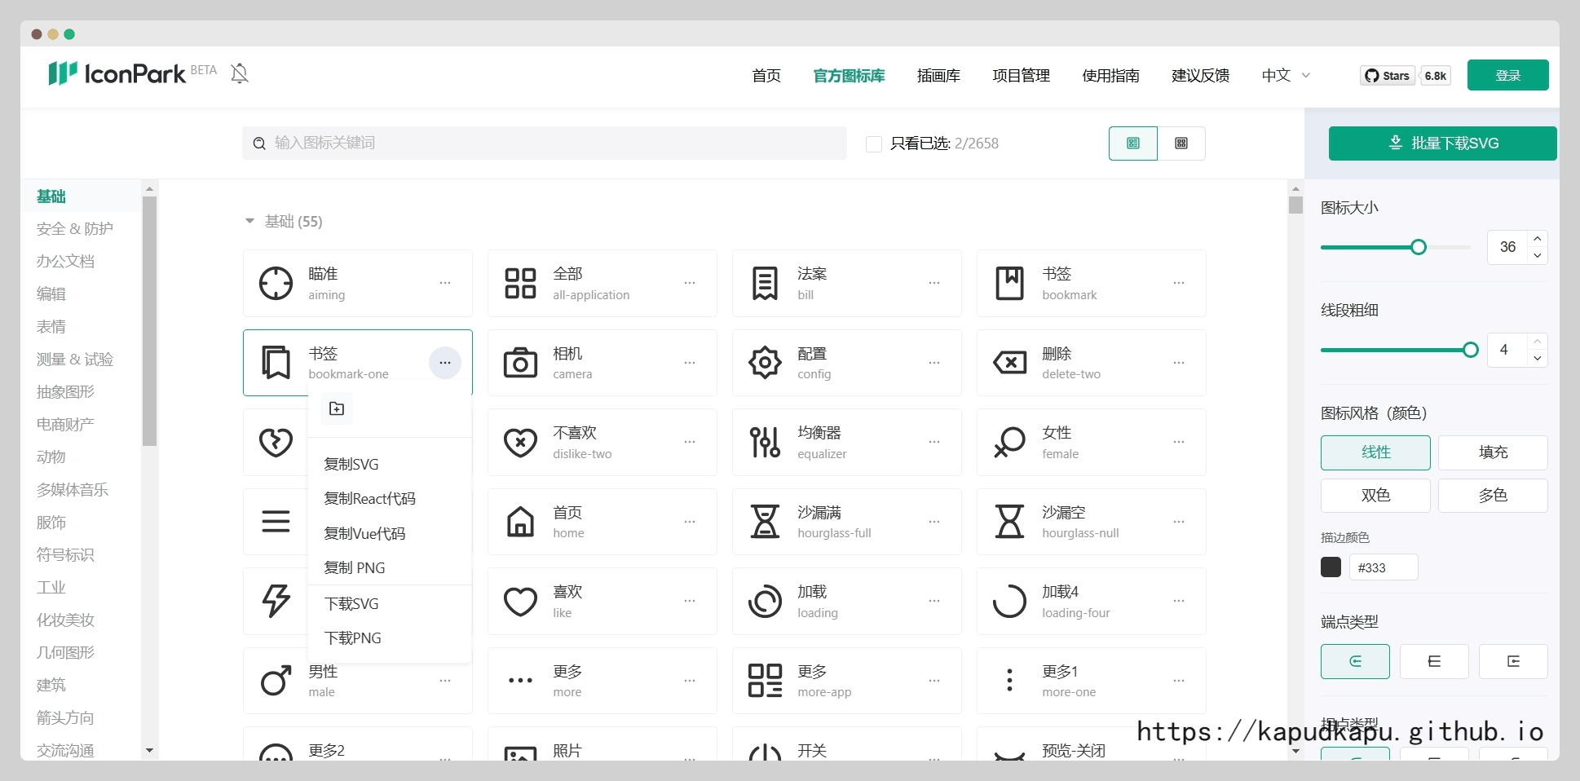1580x781 pixels.
Task: Choose 复制SVG from the context menu
Action: [x=351, y=465]
